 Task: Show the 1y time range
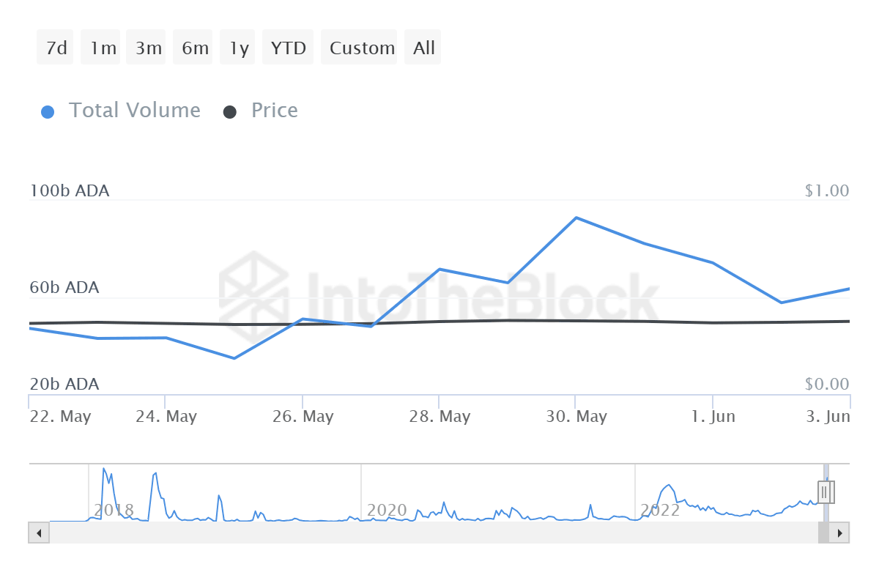click(239, 48)
